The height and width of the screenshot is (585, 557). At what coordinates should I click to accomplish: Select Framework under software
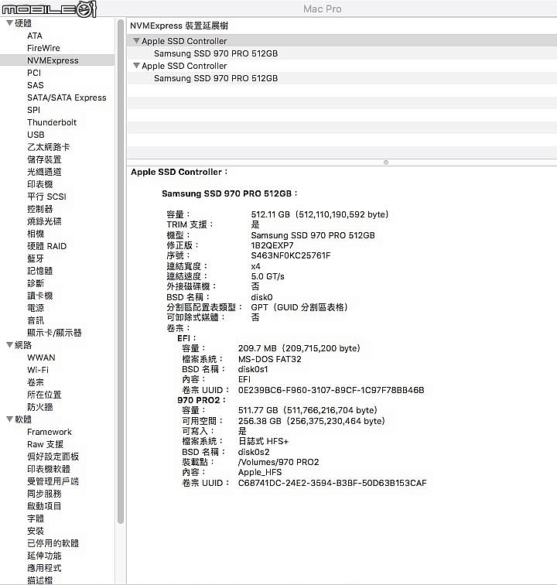click(x=50, y=432)
